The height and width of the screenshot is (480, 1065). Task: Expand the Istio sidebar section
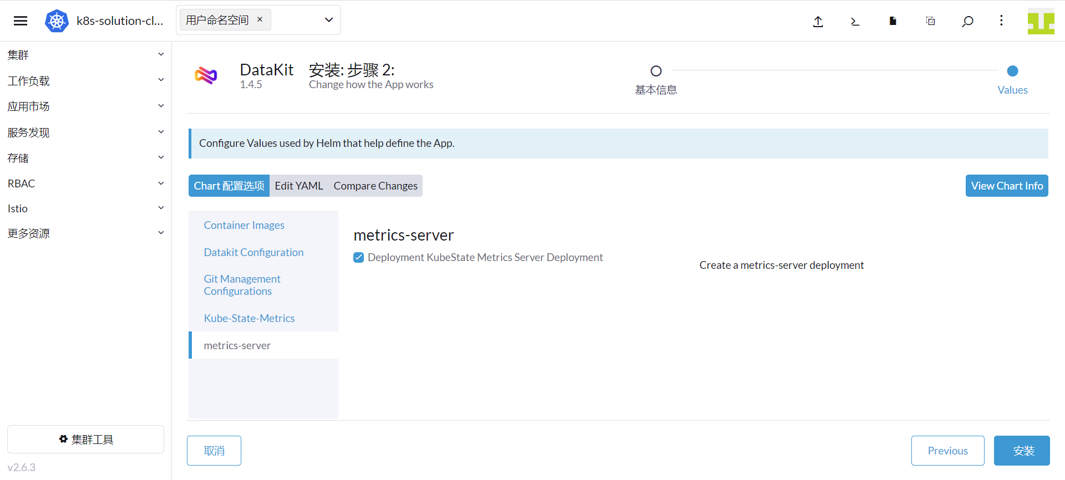pos(85,208)
